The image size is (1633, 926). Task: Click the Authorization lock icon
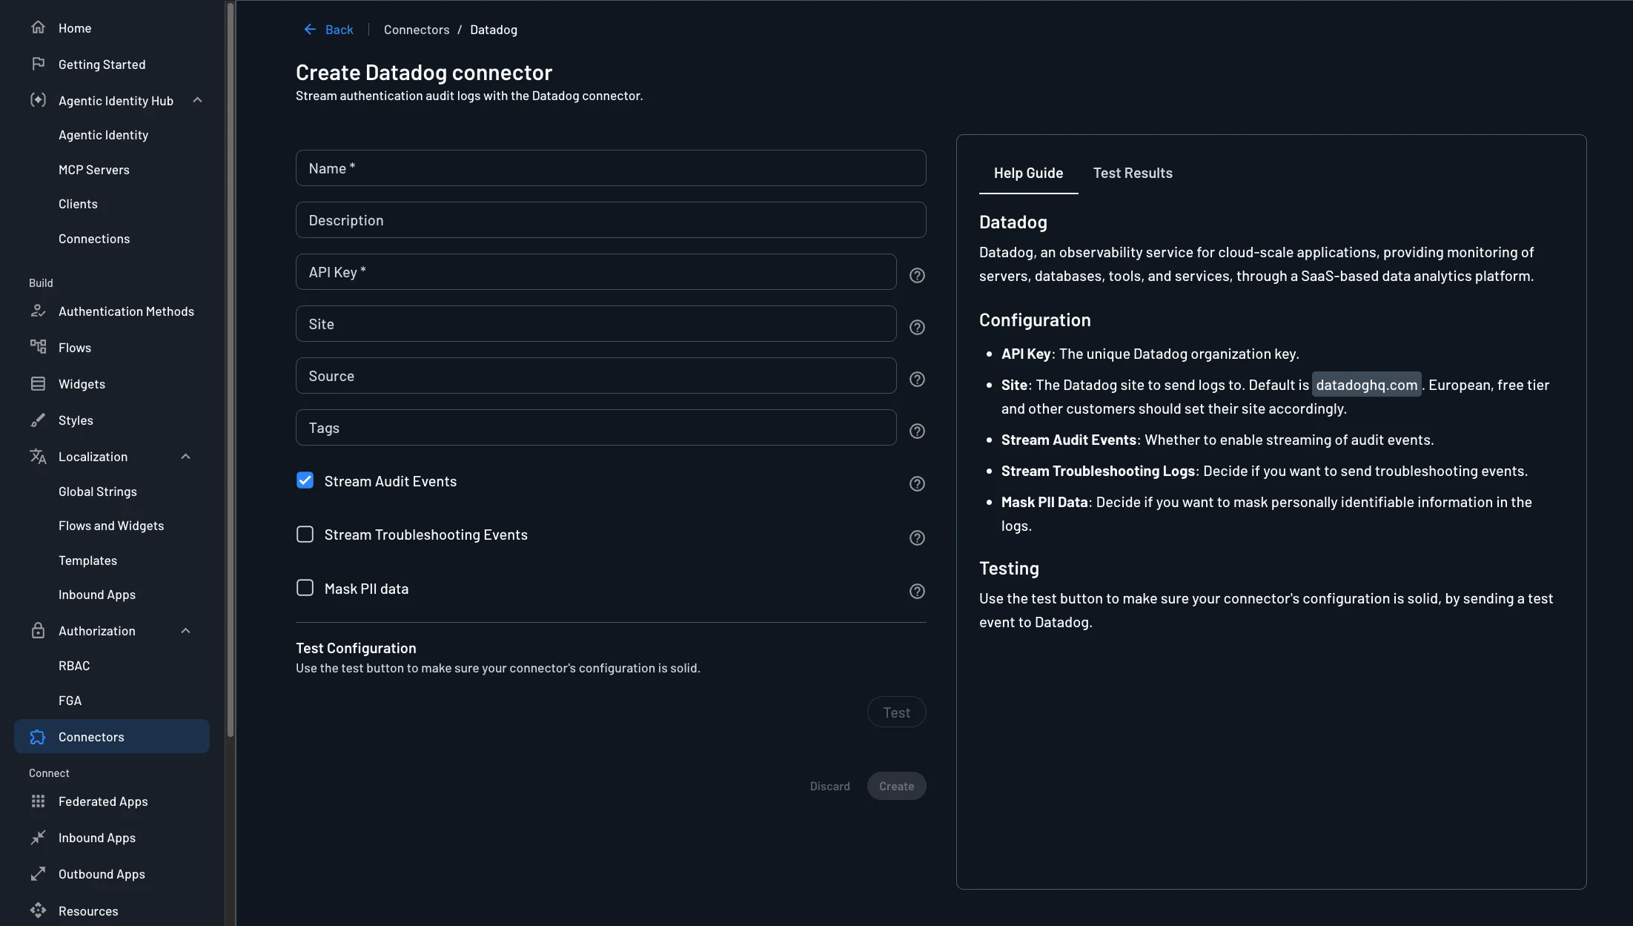click(38, 630)
